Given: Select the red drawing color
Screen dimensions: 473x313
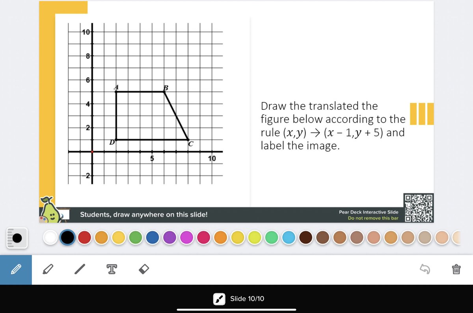Looking at the screenshot, I should click(x=84, y=238).
